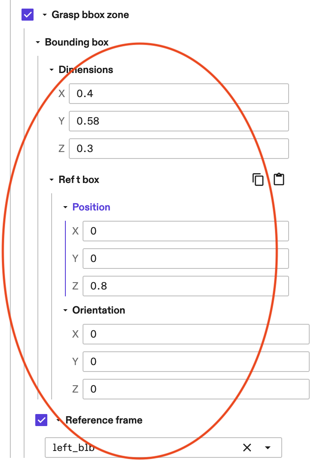This screenshot has width=320, height=463.
Task: Toggle the Grasp bbox zone enable box
Action: (27, 14)
